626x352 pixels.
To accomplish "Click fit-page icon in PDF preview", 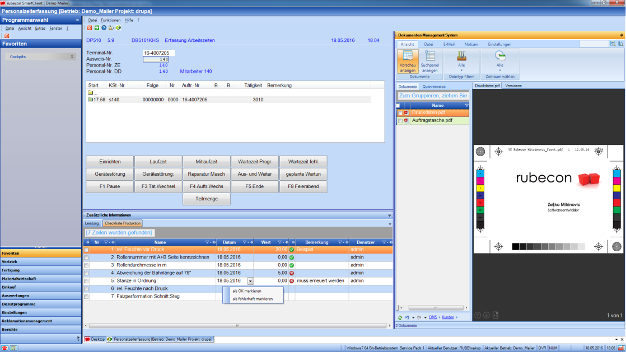I will pyautogui.click(x=496, y=315).
